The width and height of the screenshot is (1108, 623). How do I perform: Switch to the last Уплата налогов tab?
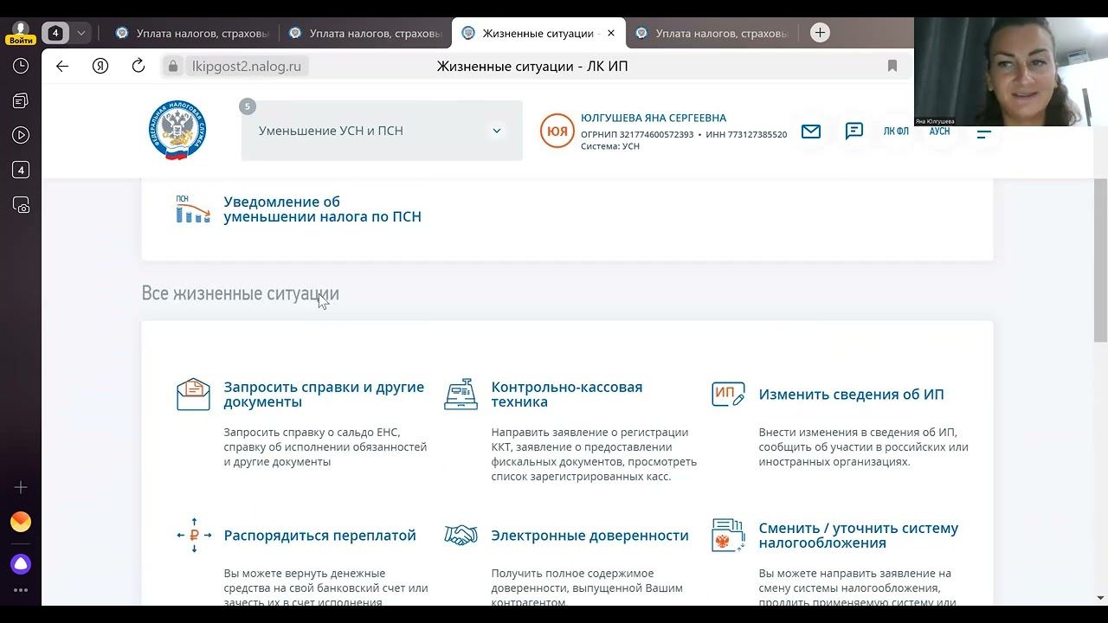pyautogui.click(x=712, y=33)
